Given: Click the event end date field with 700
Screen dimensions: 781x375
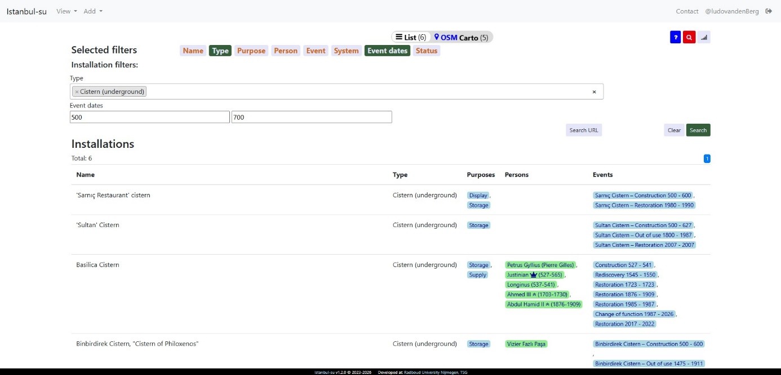Looking at the screenshot, I should [x=312, y=117].
